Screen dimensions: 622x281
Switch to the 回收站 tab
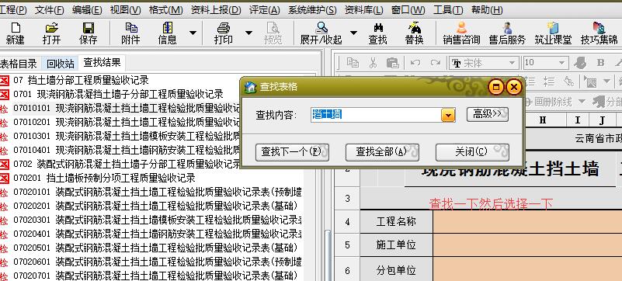coord(61,64)
